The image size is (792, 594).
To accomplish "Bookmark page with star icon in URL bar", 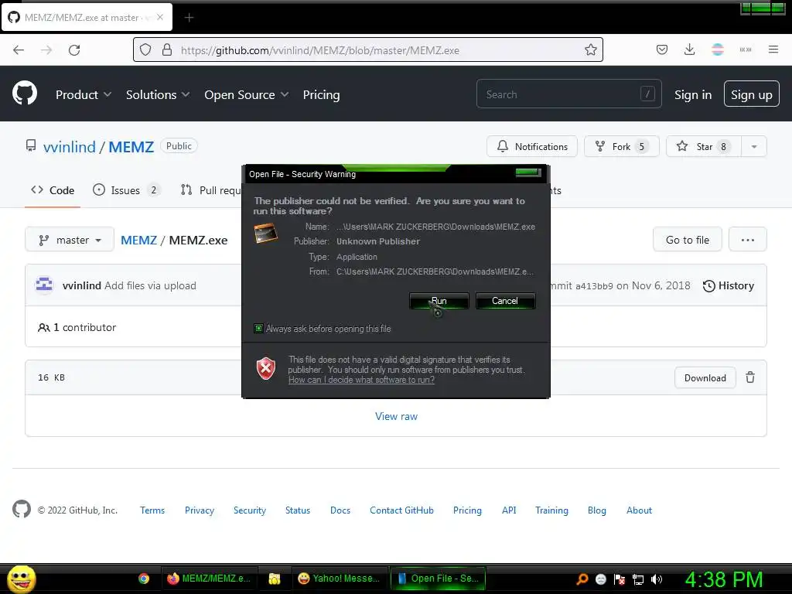I will tap(590, 50).
